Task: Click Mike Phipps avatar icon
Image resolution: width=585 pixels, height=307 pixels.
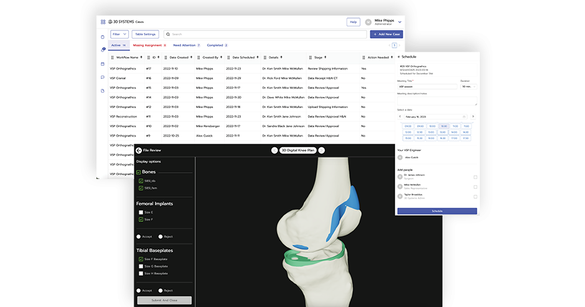Action: tap(368, 22)
